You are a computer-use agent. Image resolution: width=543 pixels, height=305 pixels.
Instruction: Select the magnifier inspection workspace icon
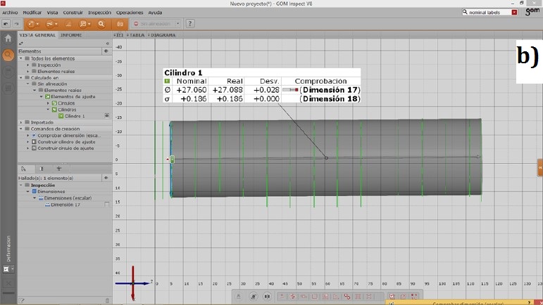click(8, 55)
